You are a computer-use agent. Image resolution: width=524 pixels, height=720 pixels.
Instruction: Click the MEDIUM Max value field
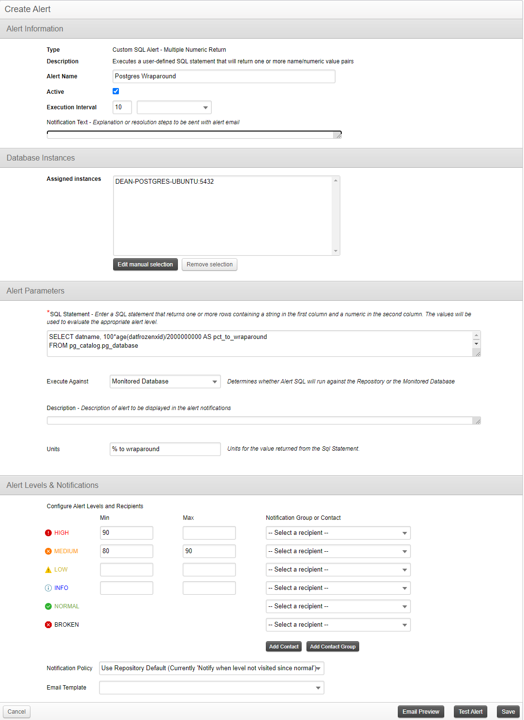209,551
